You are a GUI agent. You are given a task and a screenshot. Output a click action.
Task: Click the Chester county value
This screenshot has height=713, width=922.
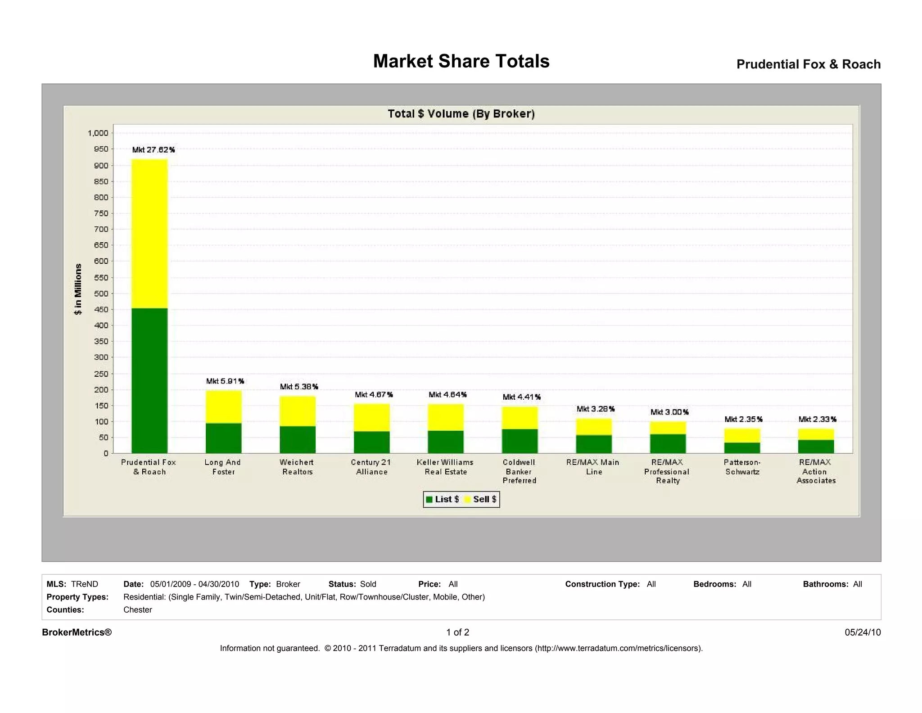coord(138,610)
